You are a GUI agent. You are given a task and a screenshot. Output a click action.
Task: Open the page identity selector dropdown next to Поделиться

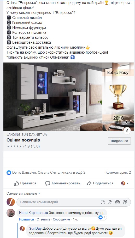pyautogui.click(x=125, y=183)
